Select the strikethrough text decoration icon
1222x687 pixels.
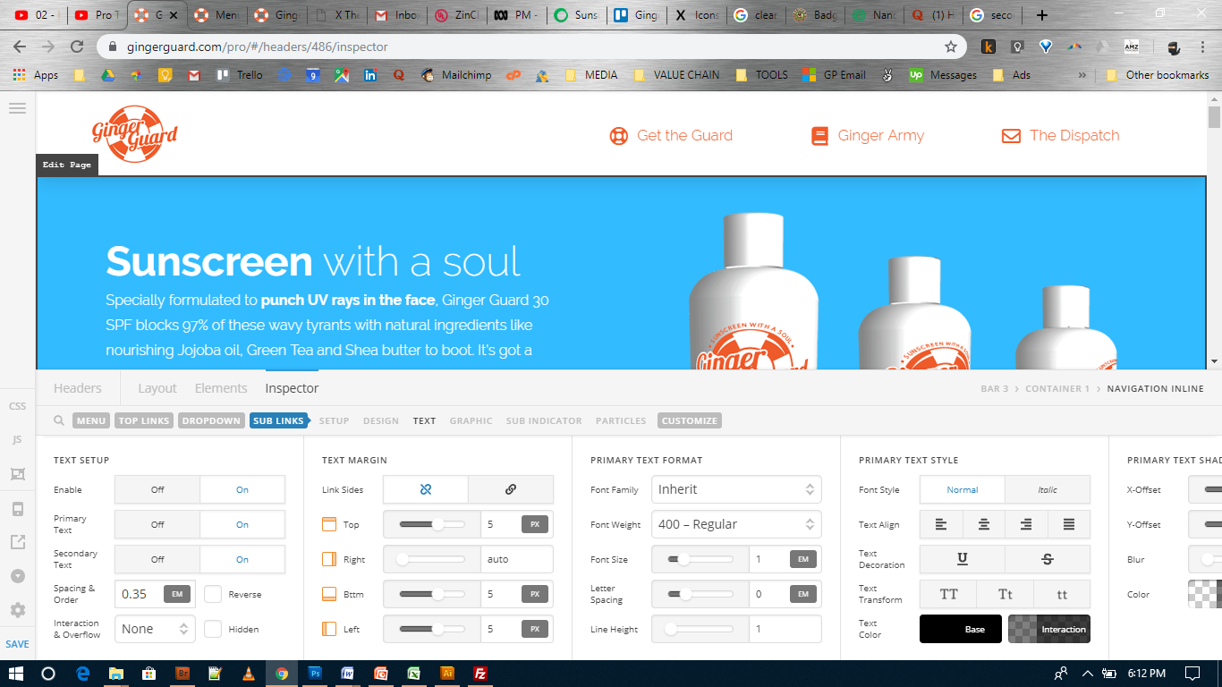point(1048,559)
